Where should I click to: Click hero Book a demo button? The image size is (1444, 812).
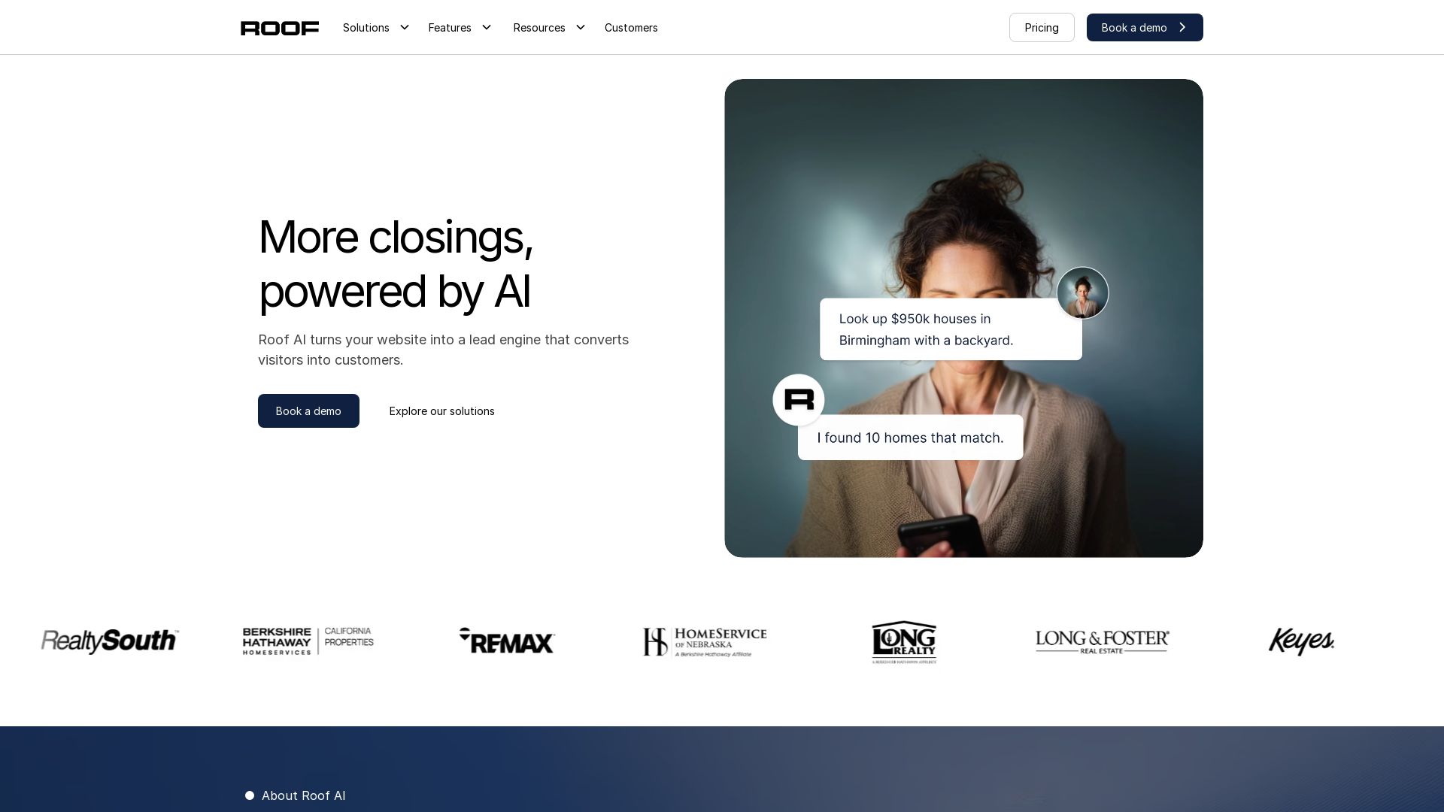tap(308, 411)
